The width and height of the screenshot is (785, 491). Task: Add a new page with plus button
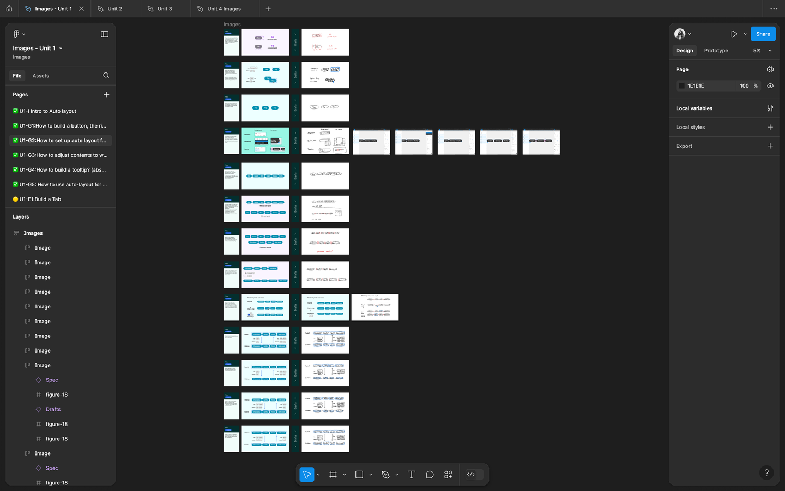click(106, 95)
